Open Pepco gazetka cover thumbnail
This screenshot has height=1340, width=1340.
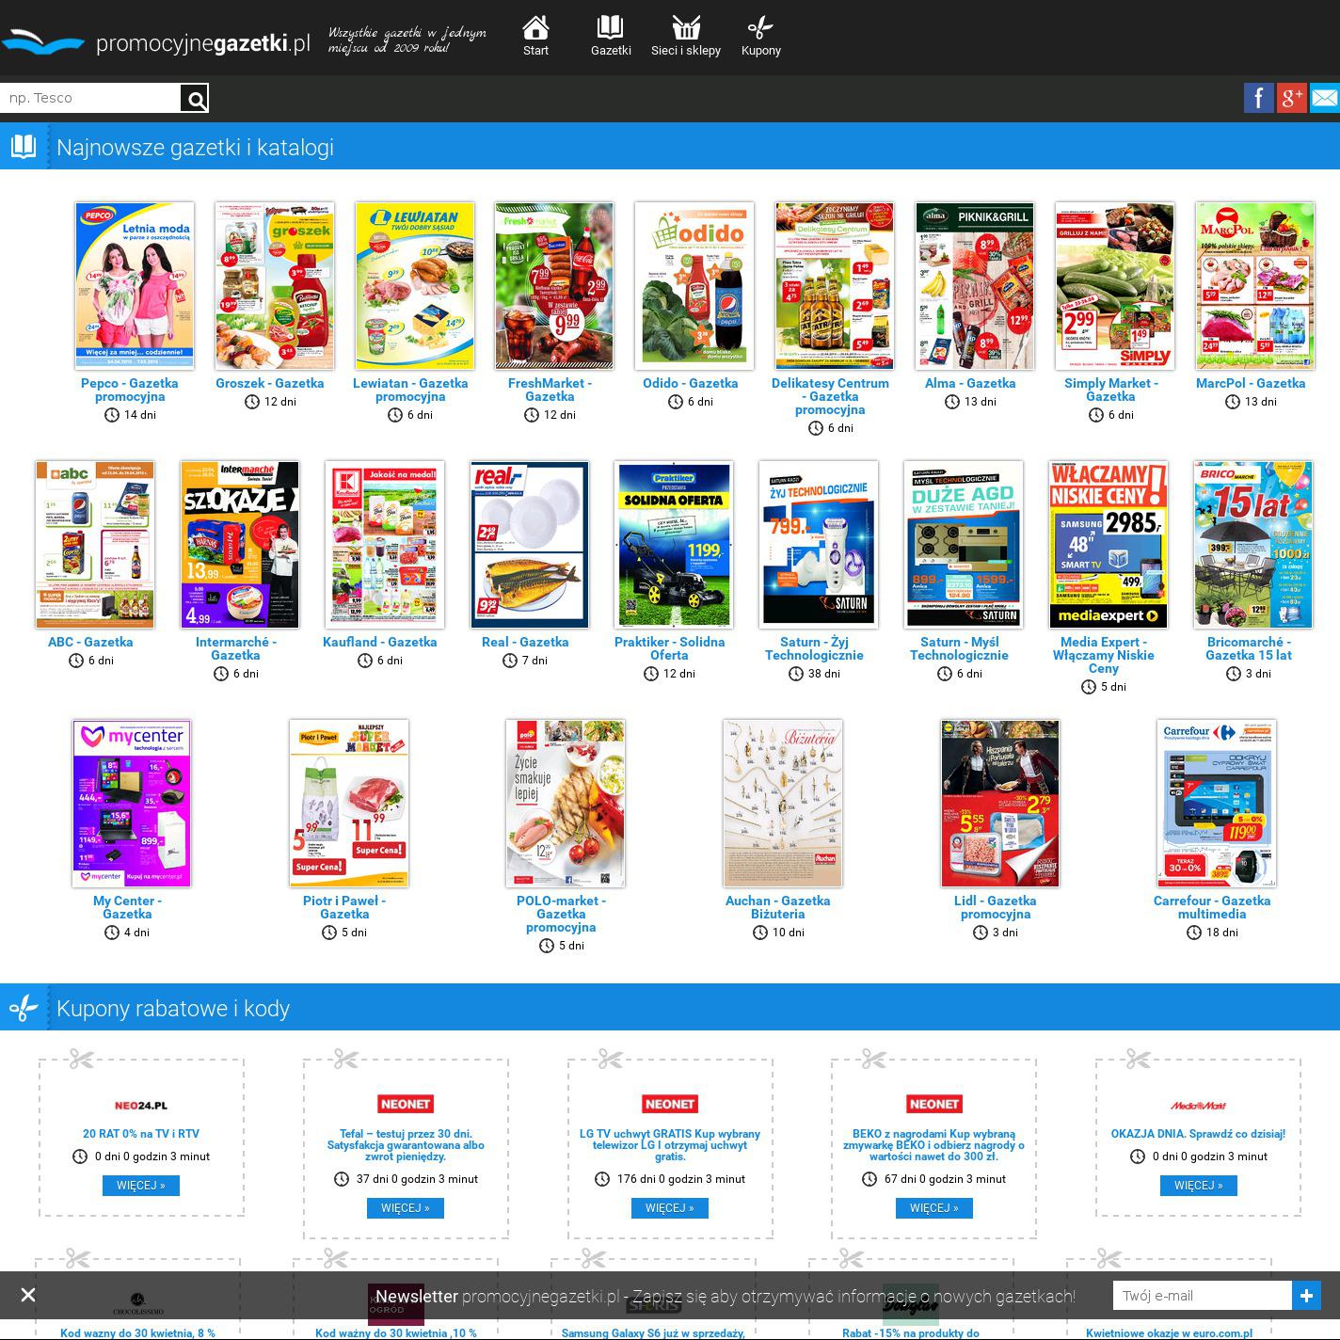coord(135,285)
